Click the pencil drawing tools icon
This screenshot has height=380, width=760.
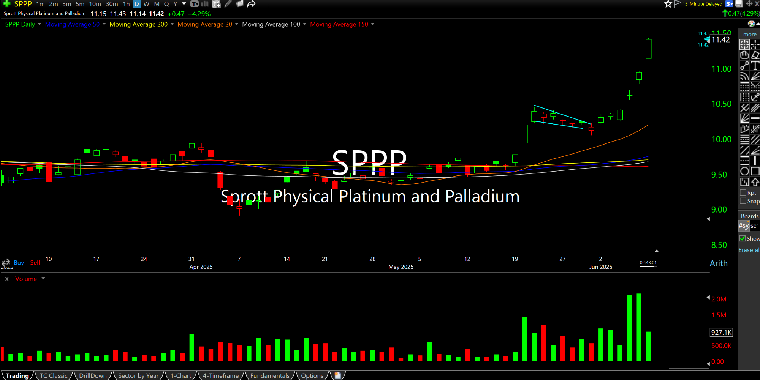(x=228, y=4)
